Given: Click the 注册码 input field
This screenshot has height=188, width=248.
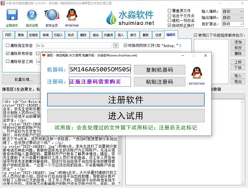Looking at the screenshot, I should [100, 82].
